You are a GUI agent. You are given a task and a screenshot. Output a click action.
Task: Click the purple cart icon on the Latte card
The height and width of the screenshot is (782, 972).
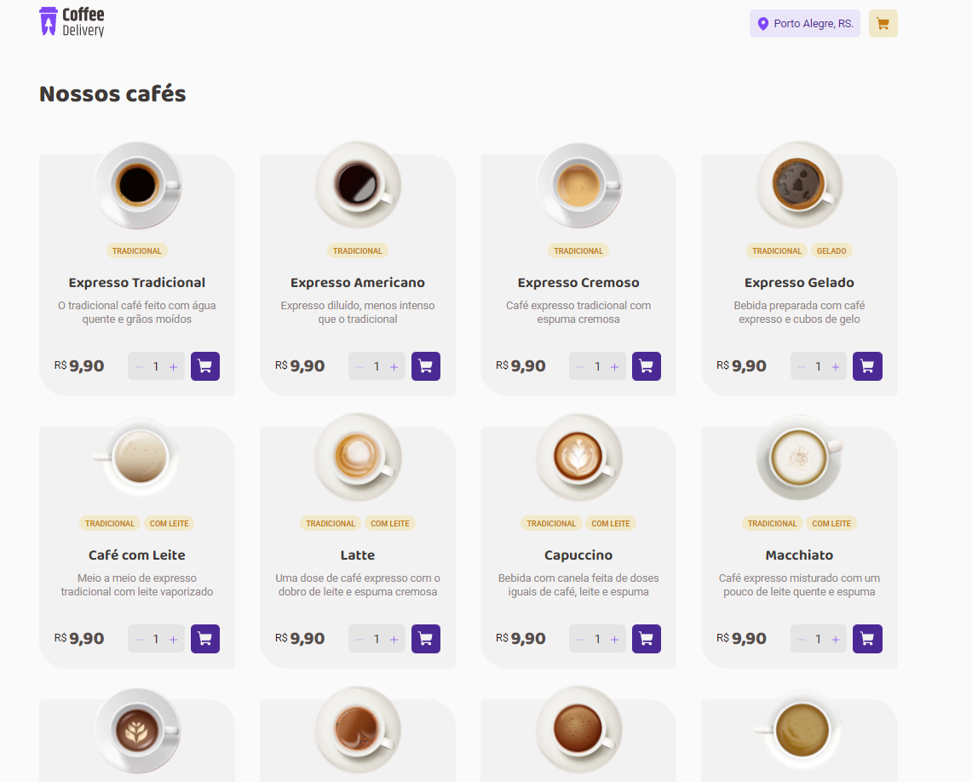coord(426,638)
